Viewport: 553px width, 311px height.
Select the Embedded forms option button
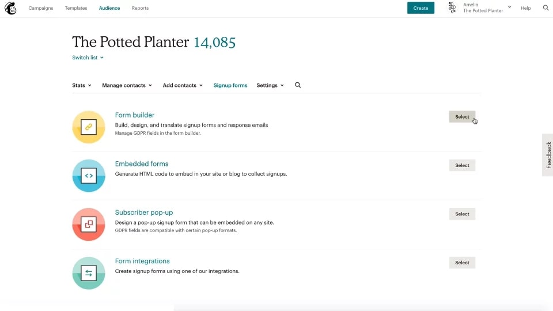point(462,165)
